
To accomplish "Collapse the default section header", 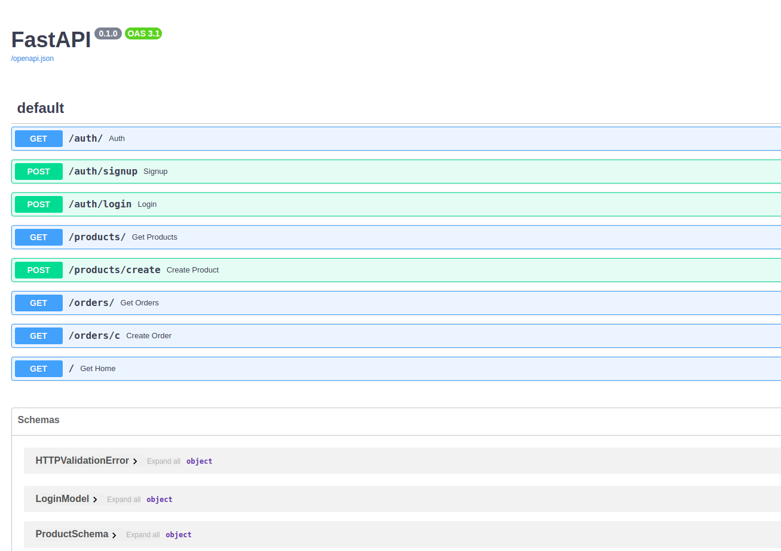I will pos(41,108).
